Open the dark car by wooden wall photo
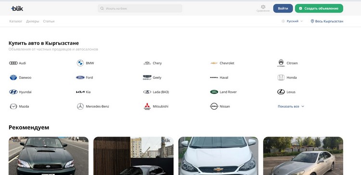This screenshot has height=175, width=361. click(x=133, y=156)
